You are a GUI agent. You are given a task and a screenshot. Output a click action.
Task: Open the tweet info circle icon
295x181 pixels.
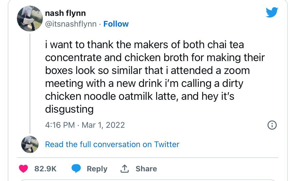[272, 125]
